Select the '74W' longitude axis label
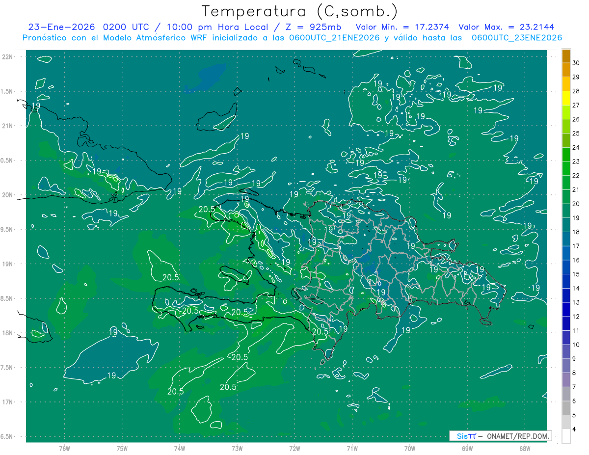Screen dimensions: 589x455 [x=180, y=449]
